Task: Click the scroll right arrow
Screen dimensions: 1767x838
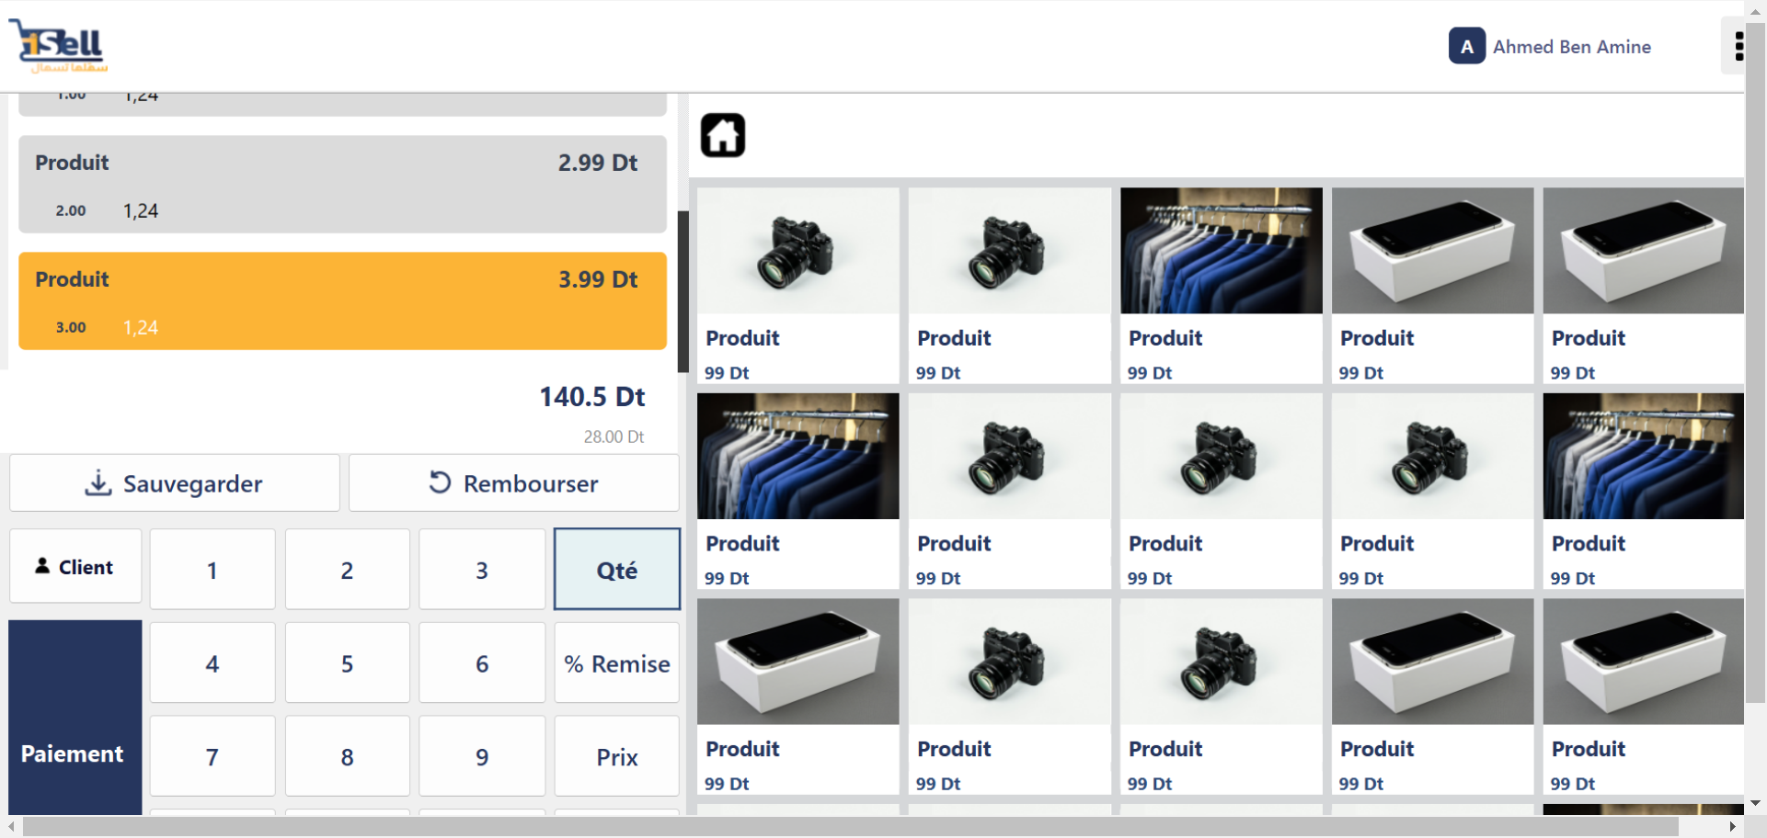Action: click(x=1733, y=827)
